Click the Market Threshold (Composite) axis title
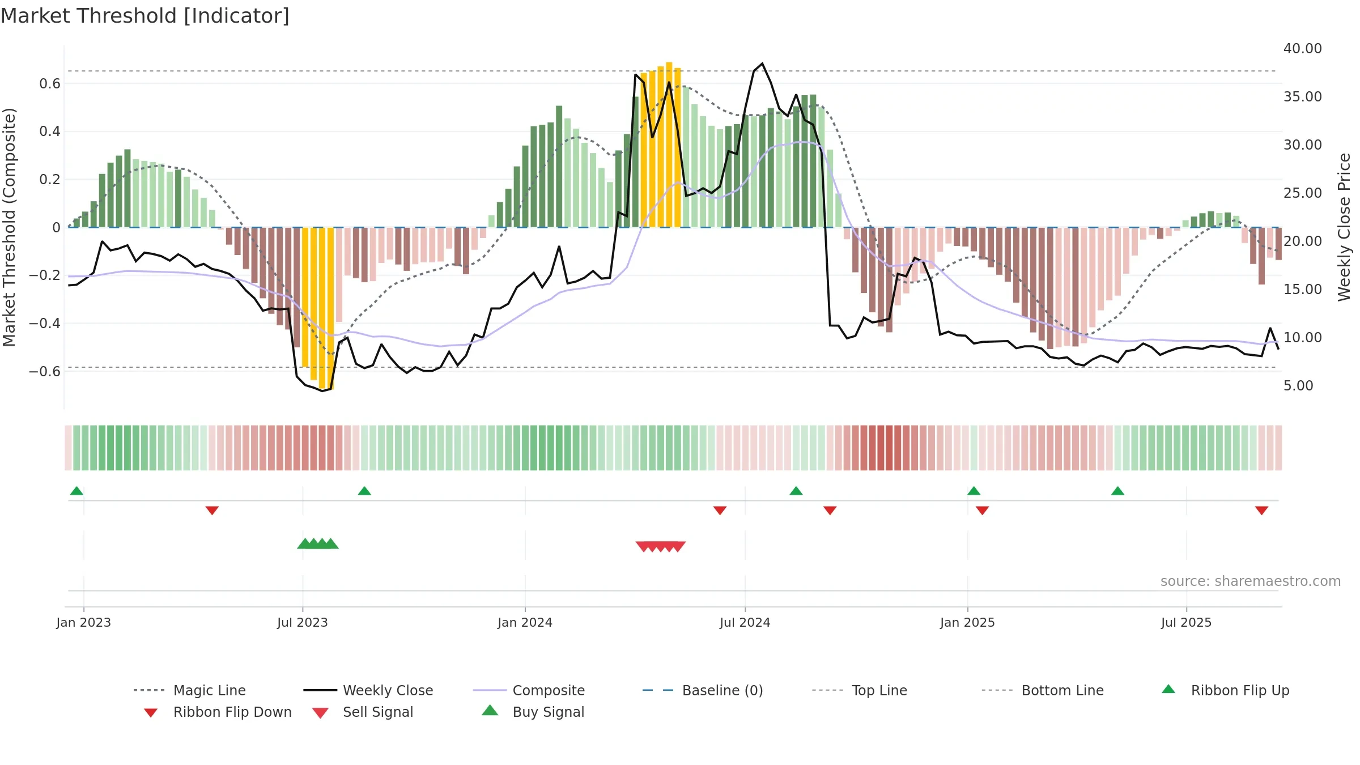 coord(9,227)
